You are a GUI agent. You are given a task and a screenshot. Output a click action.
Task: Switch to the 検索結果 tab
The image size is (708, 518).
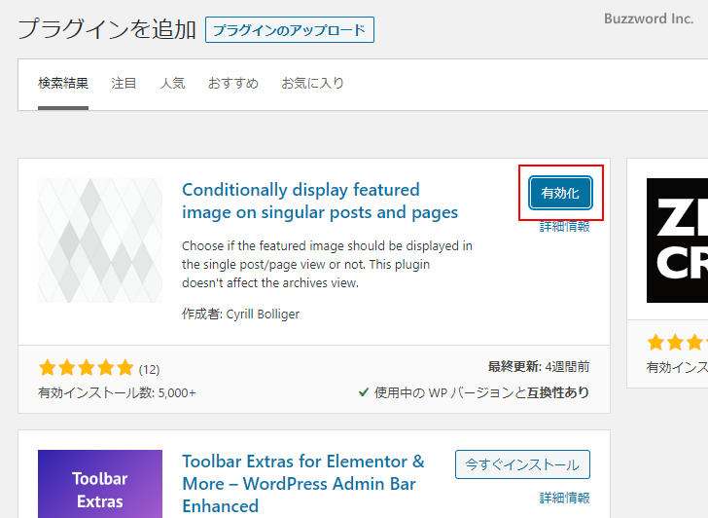point(63,84)
